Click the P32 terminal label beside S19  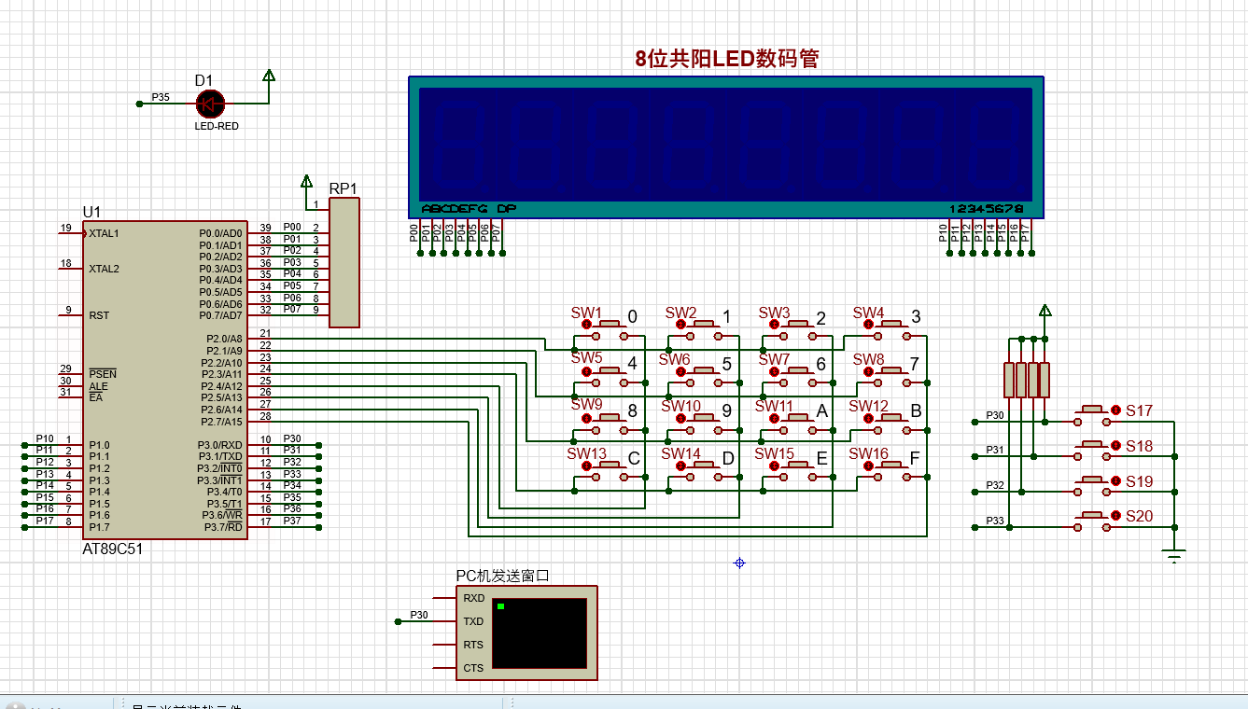pos(995,485)
